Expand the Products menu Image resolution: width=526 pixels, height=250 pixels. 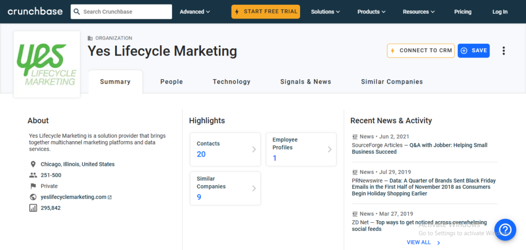coord(371,12)
